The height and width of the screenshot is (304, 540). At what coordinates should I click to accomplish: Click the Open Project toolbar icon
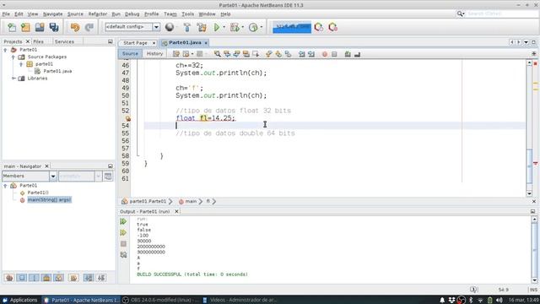click(x=40, y=27)
